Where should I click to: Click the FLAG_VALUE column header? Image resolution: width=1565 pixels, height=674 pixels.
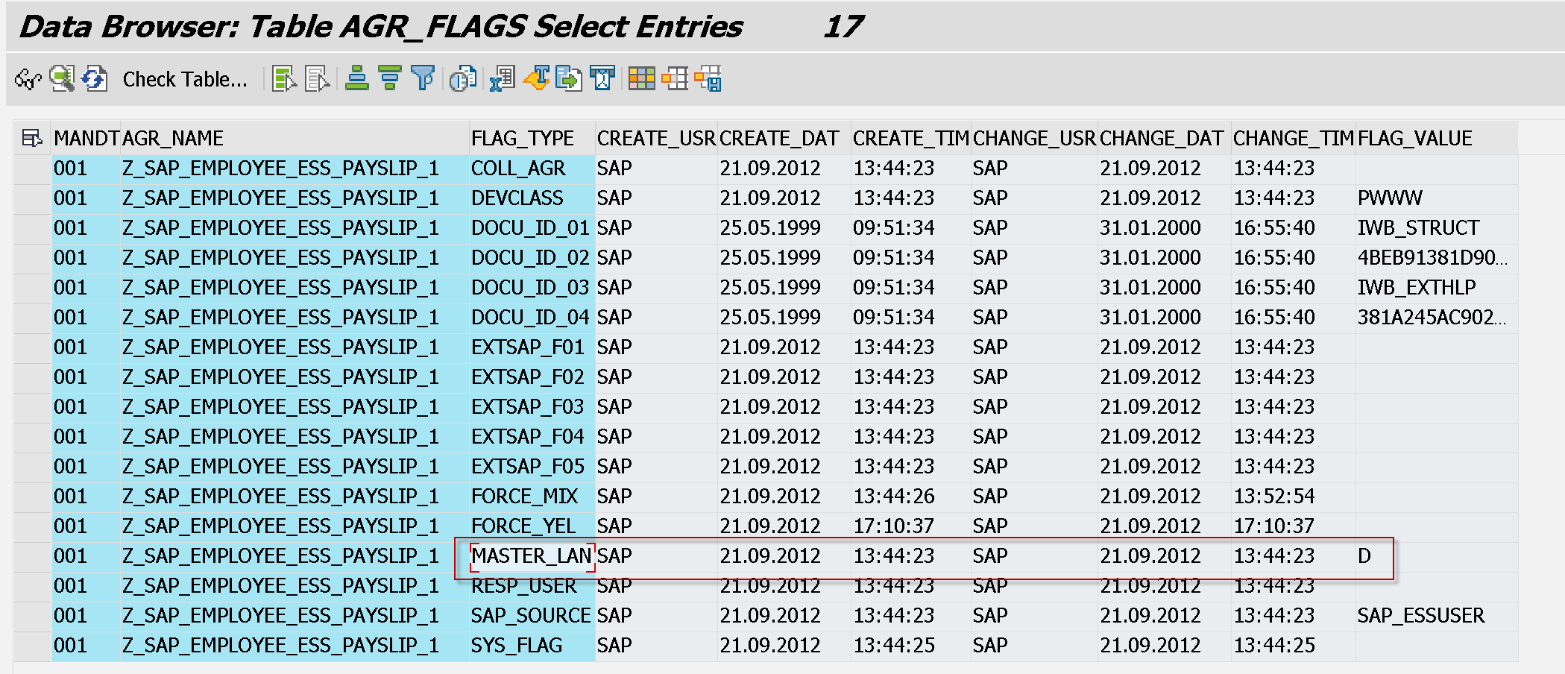(1437, 138)
